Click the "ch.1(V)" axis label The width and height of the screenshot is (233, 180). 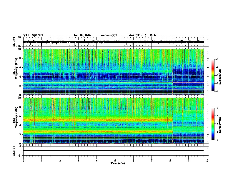pos(14,42)
